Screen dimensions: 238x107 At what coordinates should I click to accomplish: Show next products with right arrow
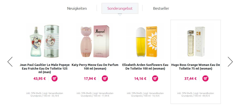pyautogui.click(x=230, y=62)
